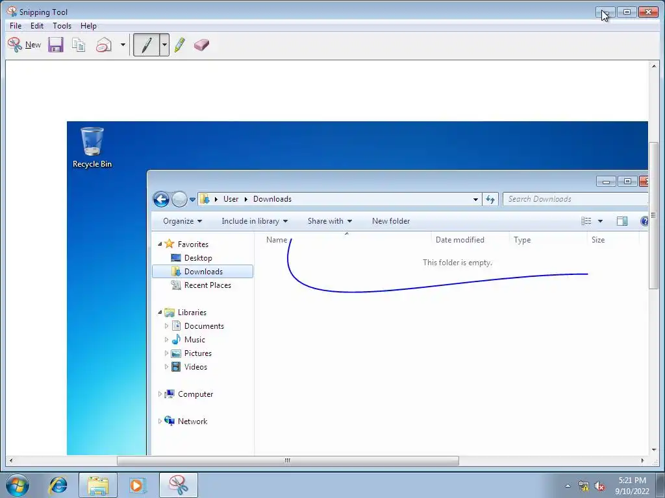665x498 pixels.
Task: Click "Downloads" in the captured address bar
Action: [272, 199]
